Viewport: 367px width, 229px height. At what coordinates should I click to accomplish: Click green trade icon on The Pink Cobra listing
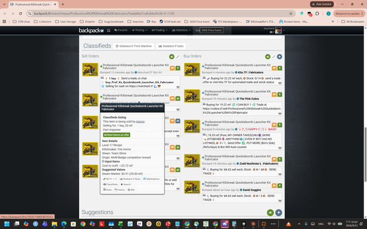[280, 94]
